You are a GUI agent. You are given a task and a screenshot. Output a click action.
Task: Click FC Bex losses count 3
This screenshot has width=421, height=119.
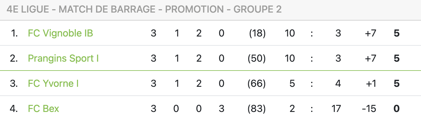click(222, 109)
